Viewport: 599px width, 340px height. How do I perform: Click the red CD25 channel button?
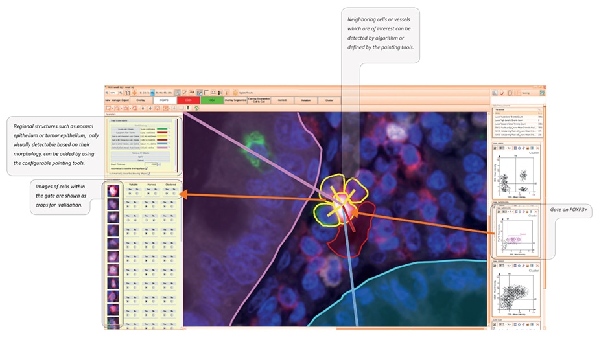click(189, 100)
